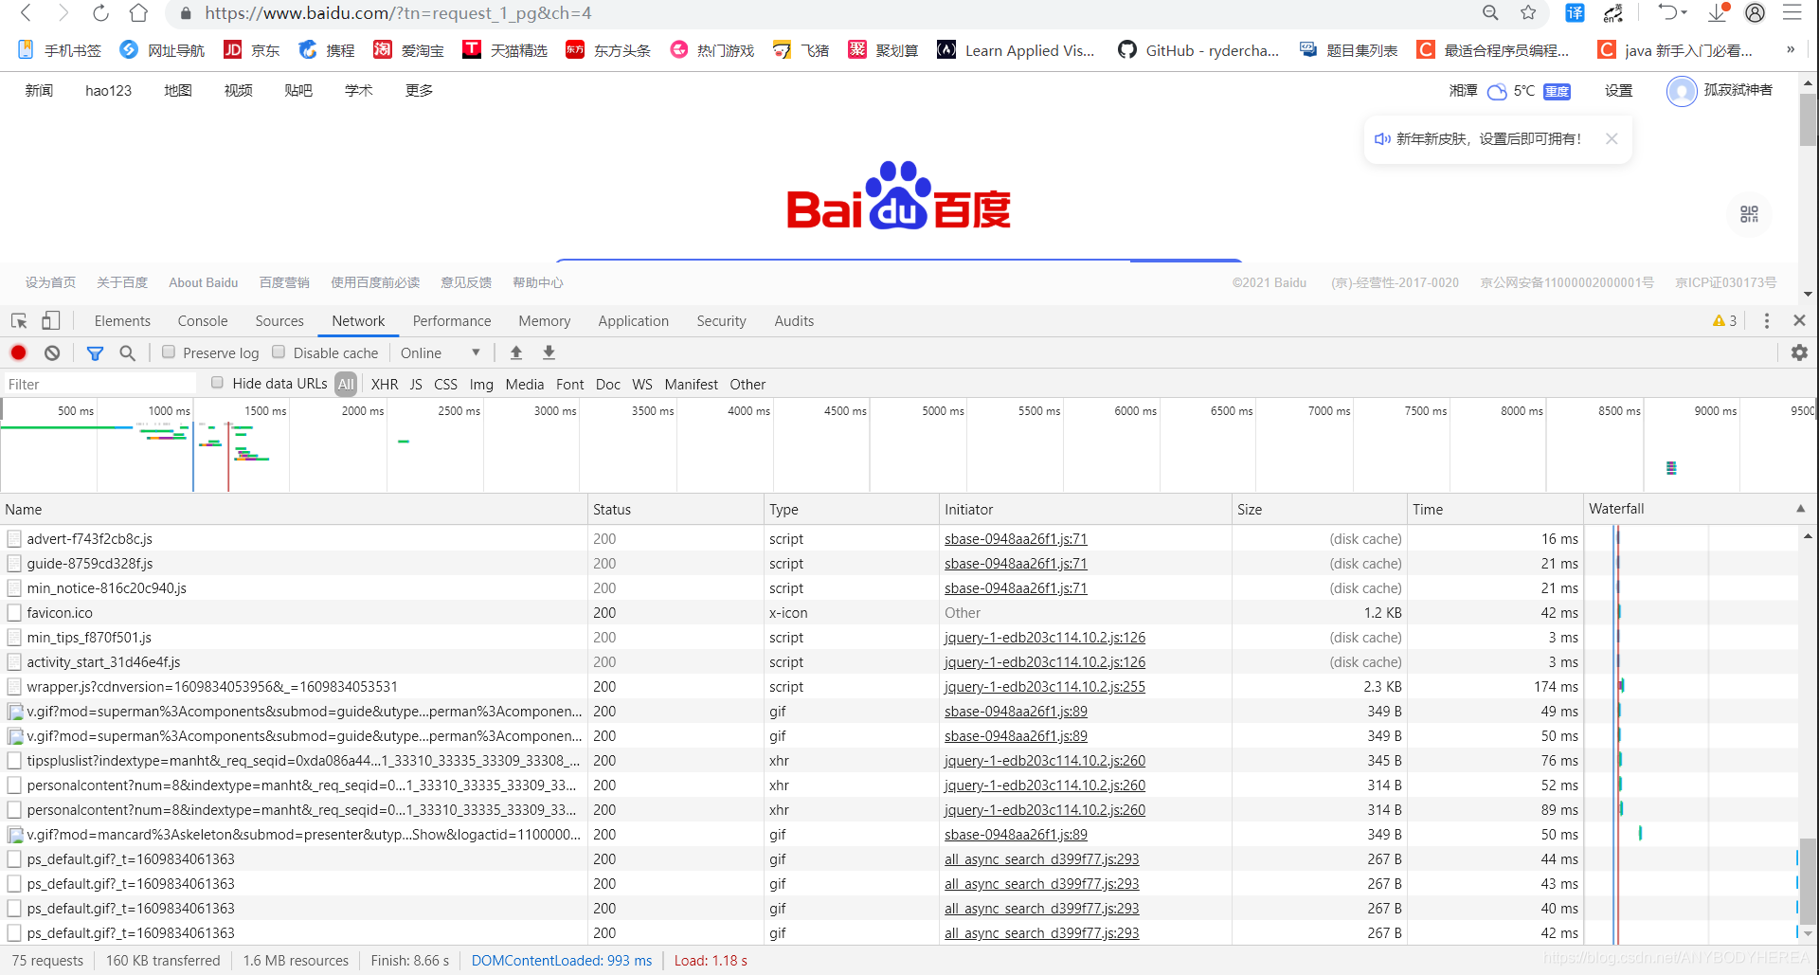Open the browser search magnifier icon
The height and width of the screenshot is (975, 1819).
1490,13
